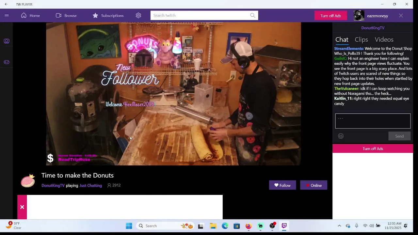Click the Send button
418x235 pixels.
399,136
